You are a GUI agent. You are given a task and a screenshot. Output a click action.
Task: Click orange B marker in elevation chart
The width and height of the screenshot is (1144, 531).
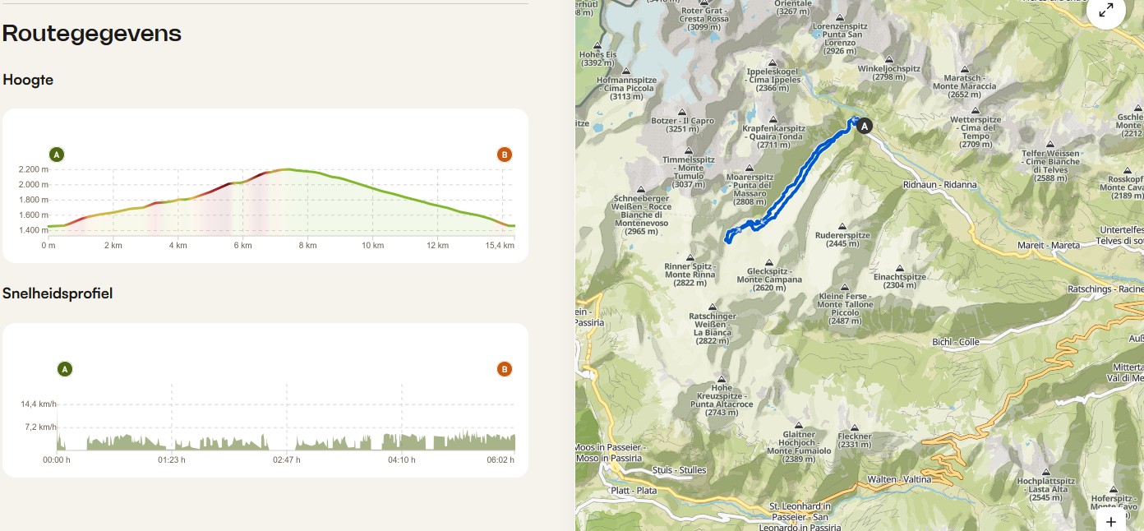pos(505,155)
